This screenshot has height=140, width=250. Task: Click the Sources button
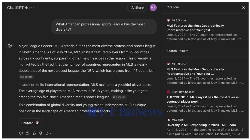click(30, 123)
